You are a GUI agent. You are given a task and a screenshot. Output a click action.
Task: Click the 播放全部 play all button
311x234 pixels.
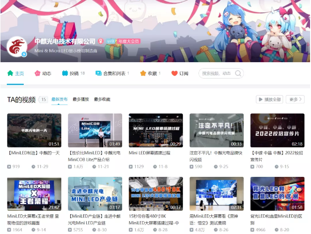(x=269, y=100)
